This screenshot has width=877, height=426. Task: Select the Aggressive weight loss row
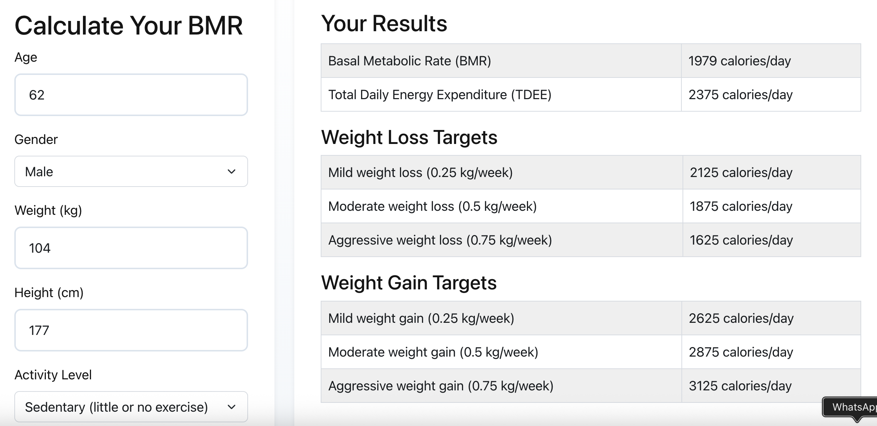tap(591, 240)
